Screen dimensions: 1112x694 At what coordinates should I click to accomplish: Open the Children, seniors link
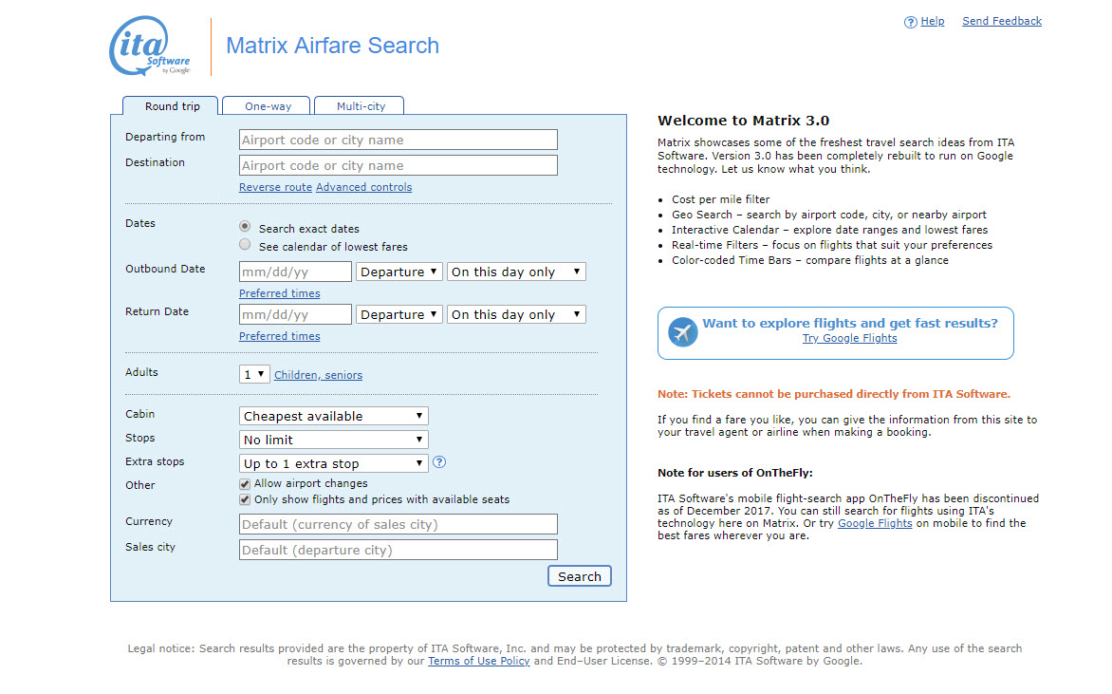pos(318,375)
